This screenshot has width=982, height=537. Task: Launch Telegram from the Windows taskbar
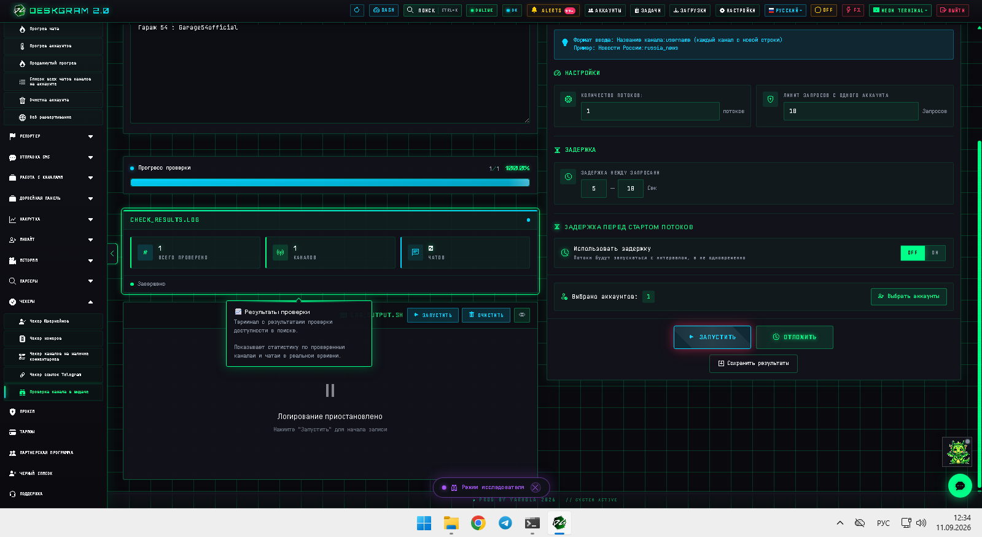[x=505, y=523]
